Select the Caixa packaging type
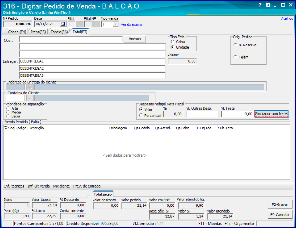Image resolution: width=296 pixels, height=228 pixels. pyautogui.click(x=172, y=42)
